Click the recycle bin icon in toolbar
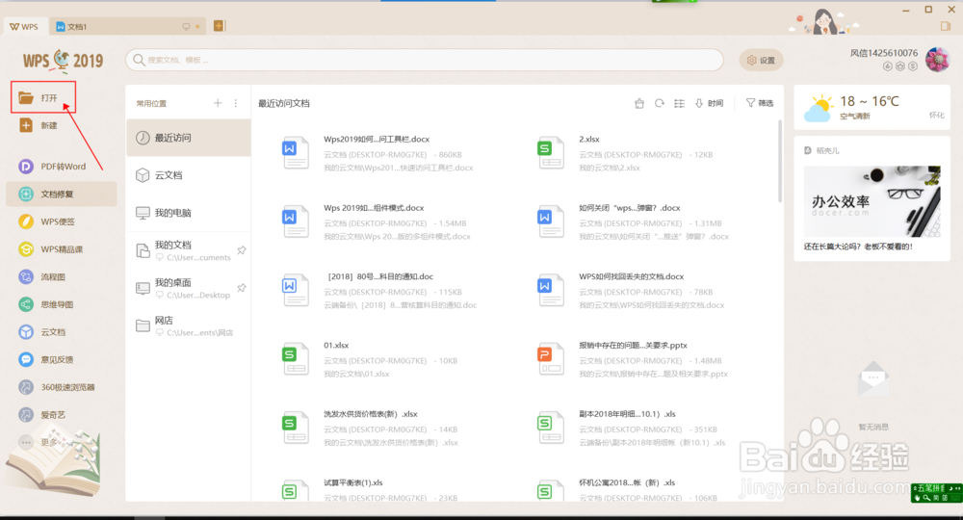The image size is (963, 520). coord(639,103)
